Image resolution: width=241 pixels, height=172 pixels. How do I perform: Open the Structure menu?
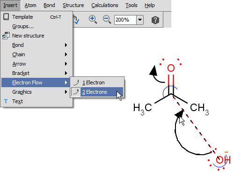click(x=73, y=5)
